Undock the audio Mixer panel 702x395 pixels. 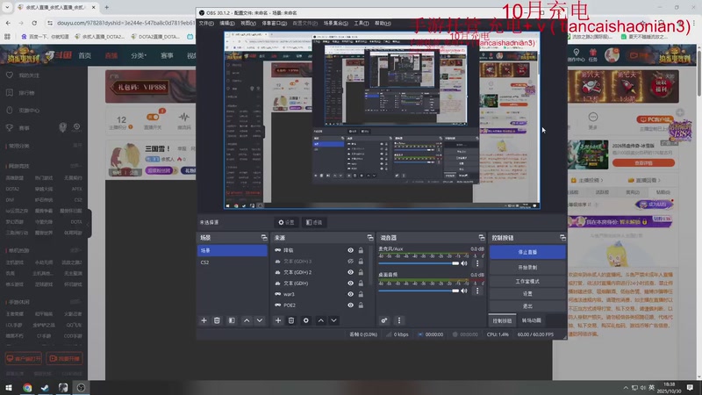pos(482,238)
